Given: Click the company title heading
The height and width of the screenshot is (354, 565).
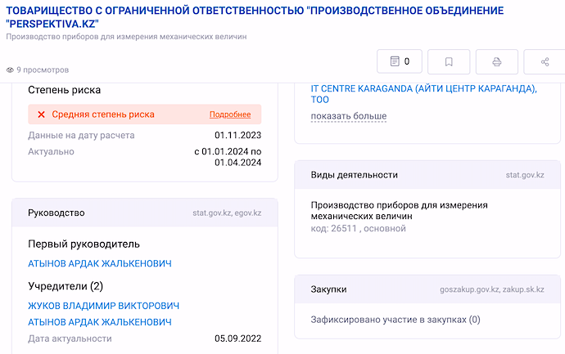Looking at the screenshot, I should (x=255, y=17).
